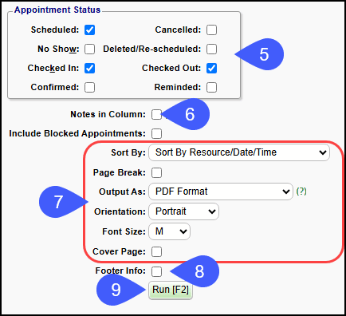Enable the Cover Page checkbox
The image size is (346, 316).
(156, 251)
